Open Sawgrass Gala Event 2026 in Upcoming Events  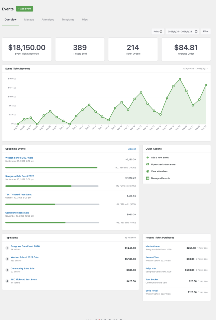(x=20, y=176)
